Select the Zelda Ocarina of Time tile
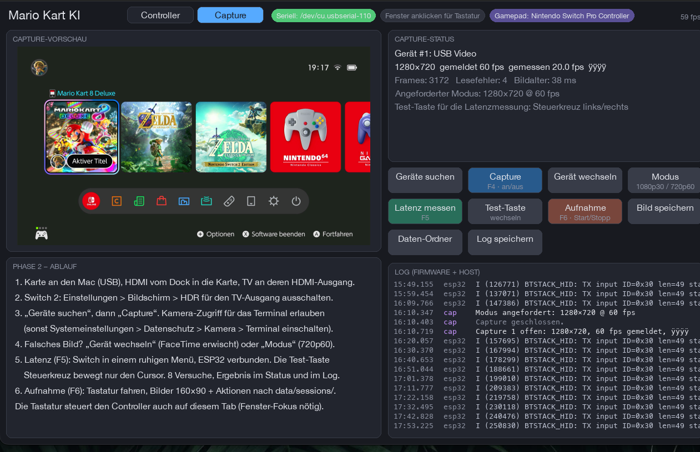 (x=157, y=137)
